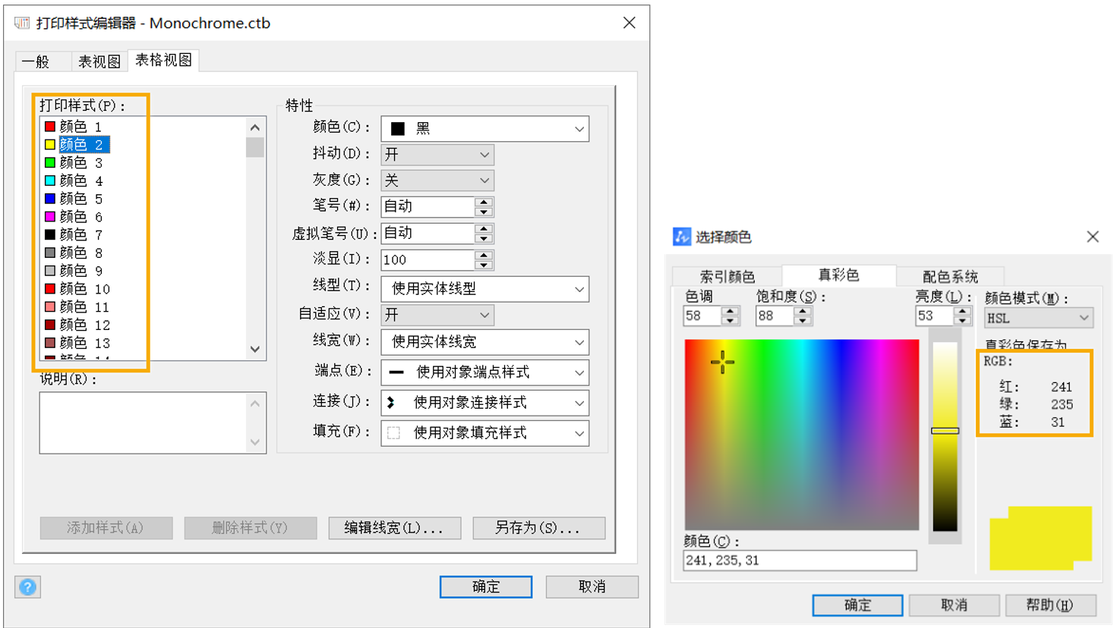The image size is (1114, 628).
Task: Click the 另存为(S)... button
Action: (538, 528)
